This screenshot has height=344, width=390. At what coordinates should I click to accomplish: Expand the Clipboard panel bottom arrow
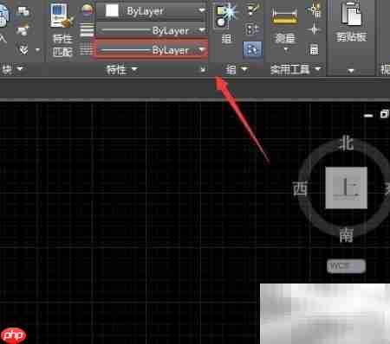[351, 70]
